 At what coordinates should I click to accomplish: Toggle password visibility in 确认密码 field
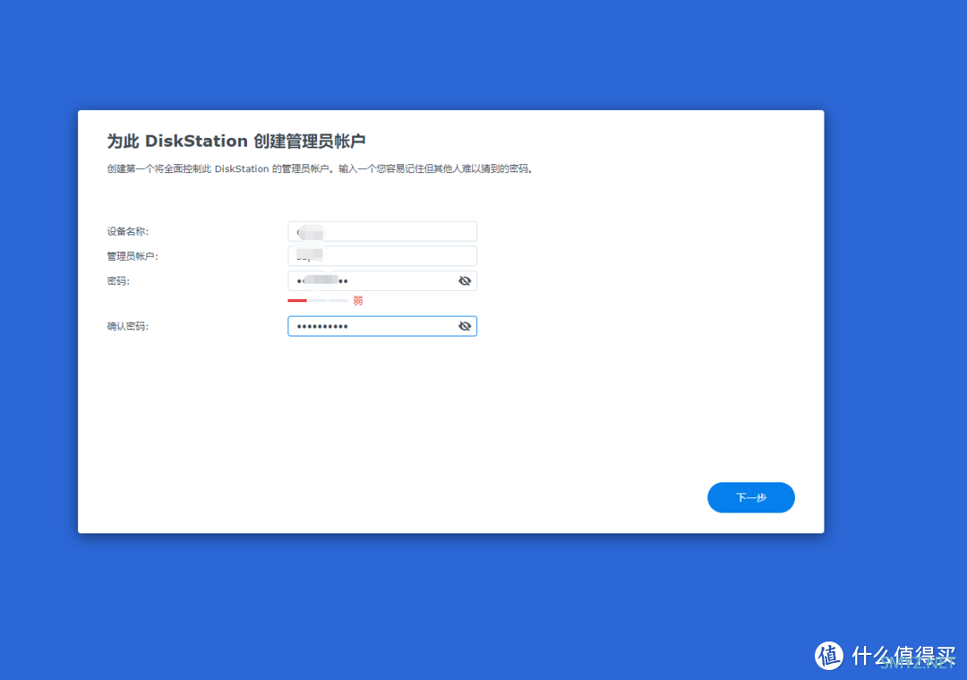pos(465,326)
